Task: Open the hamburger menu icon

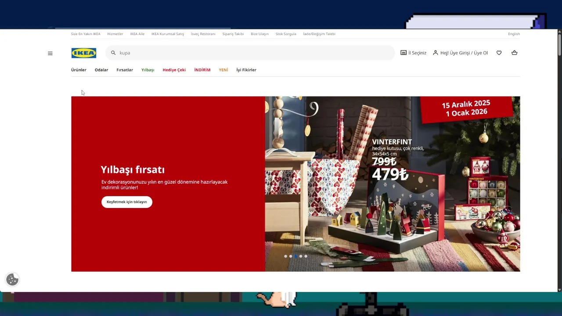Action: pyautogui.click(x=50, y=53)
